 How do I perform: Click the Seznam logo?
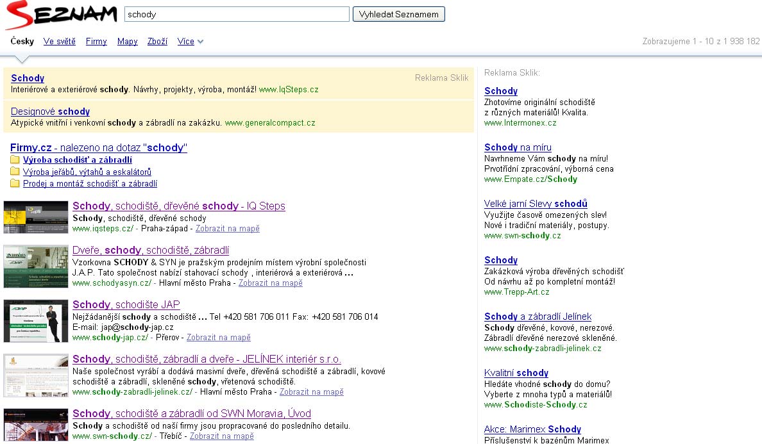click(x=62, y=15)
